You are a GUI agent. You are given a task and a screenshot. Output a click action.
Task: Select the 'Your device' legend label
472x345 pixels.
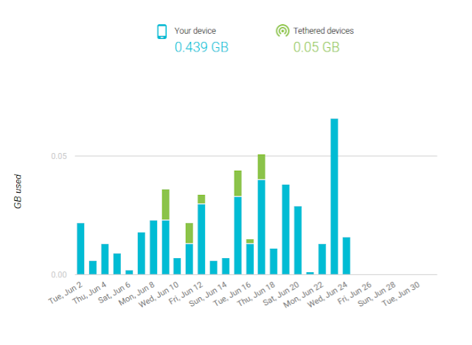[195, 31]
